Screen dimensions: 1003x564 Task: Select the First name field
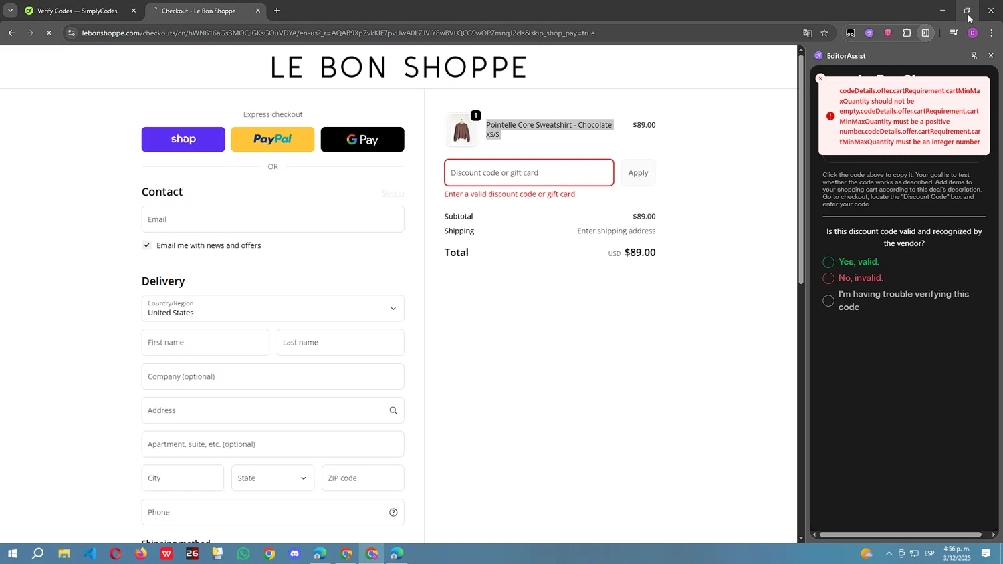205,342
